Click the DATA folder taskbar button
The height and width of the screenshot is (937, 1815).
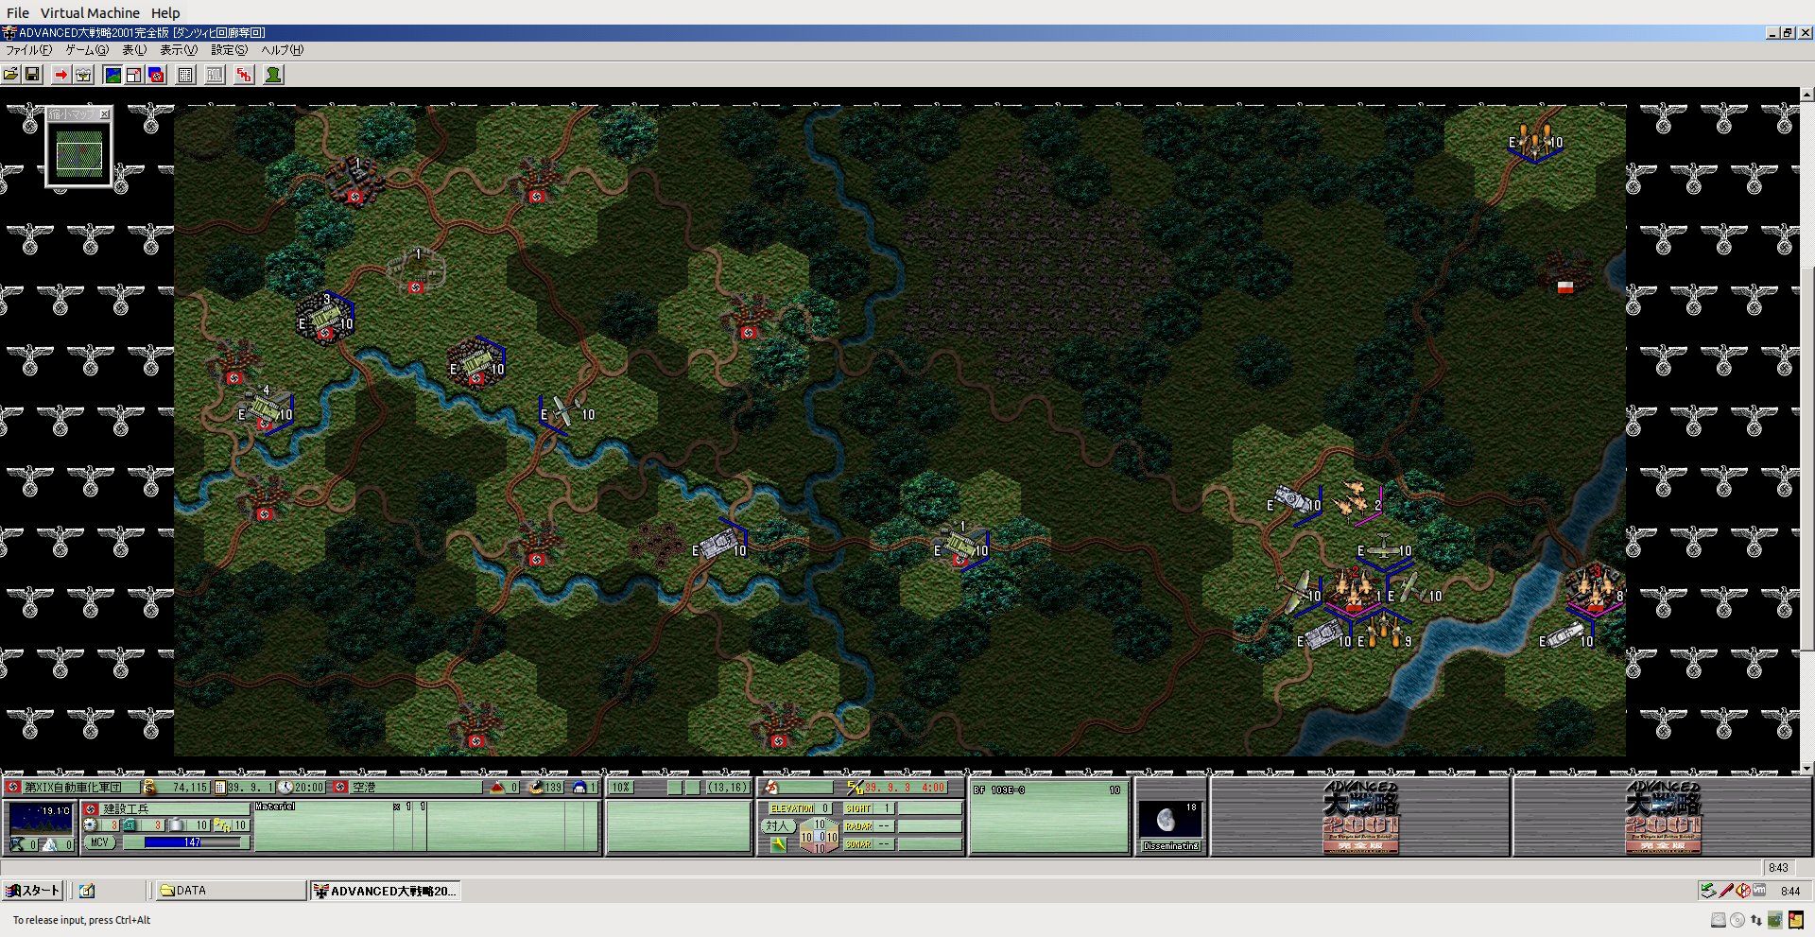[x=230, y=891]
